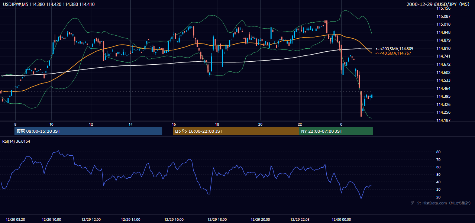
Task: Click the 12/29 18:00 time label
Action: pyautogui.click(x=217, y=219)
